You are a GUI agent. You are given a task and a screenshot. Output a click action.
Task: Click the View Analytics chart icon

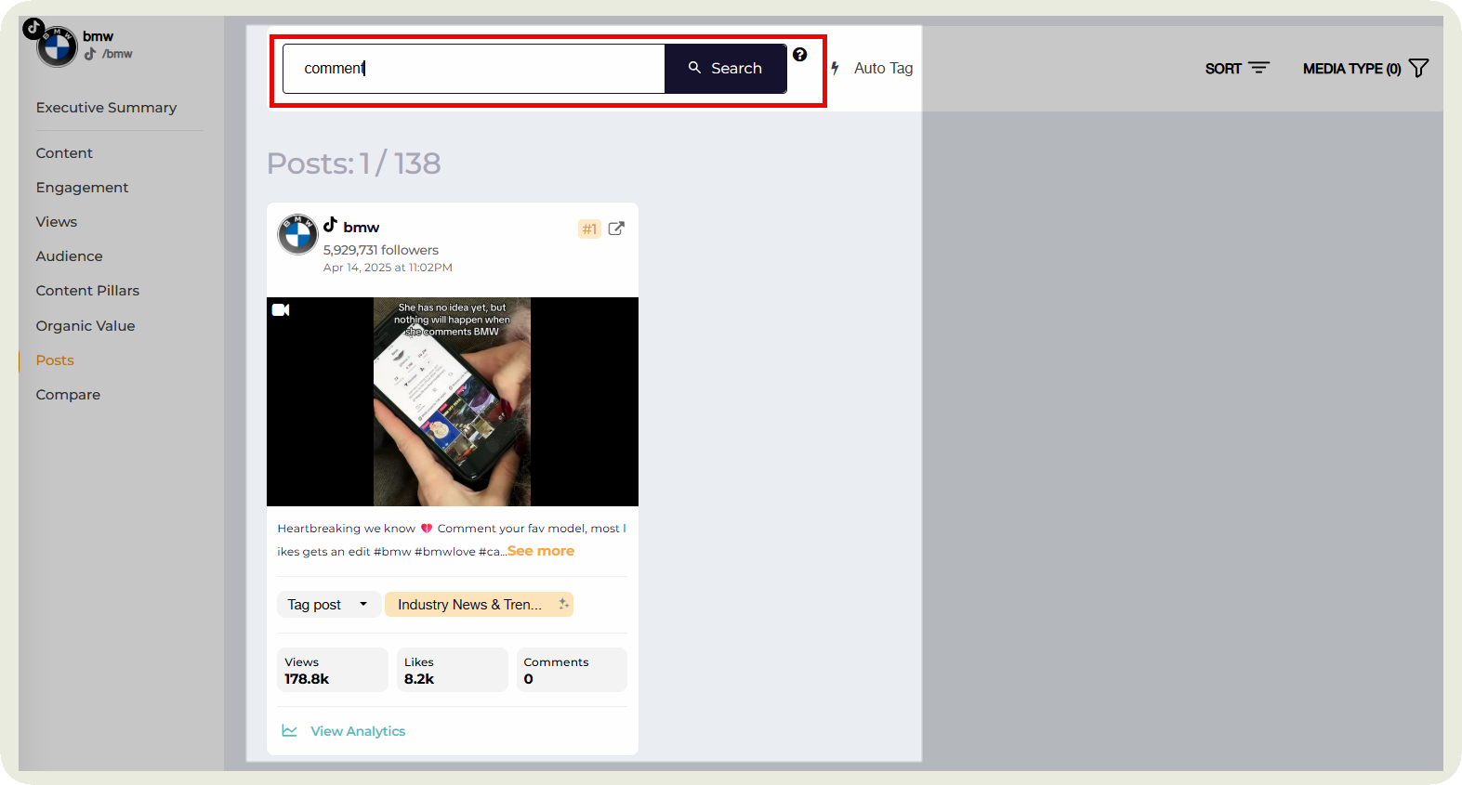[290, 731]
